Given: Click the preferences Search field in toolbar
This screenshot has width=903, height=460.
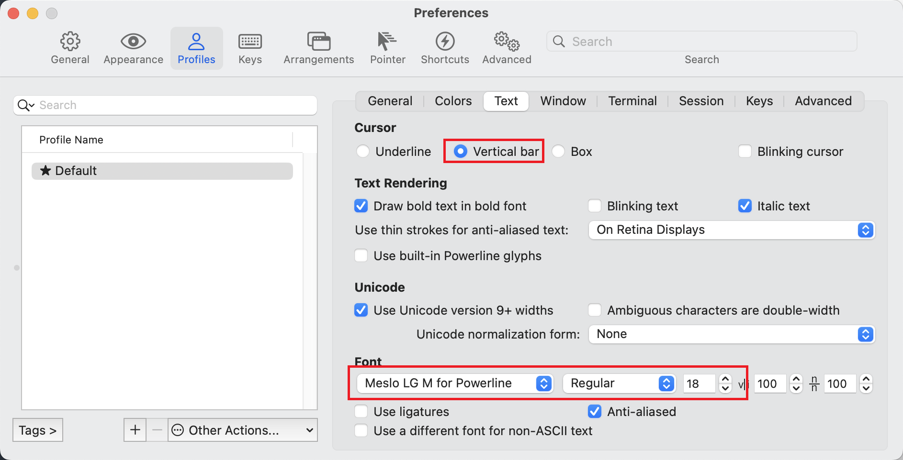Looking at the screenshot, I should coord(702,42).
